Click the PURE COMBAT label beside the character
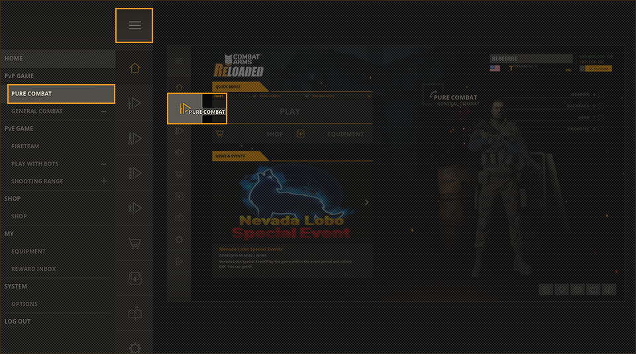Screen dimensions: 636x354 point(455,97)
